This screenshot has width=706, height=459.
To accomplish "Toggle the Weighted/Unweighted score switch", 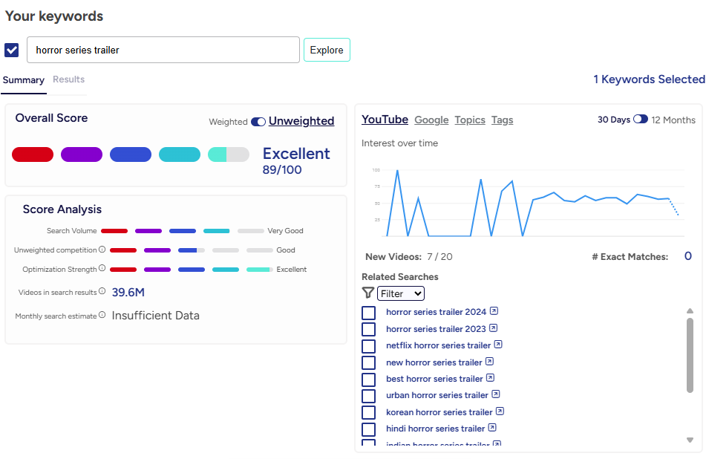I will click(x=258, y=122).
